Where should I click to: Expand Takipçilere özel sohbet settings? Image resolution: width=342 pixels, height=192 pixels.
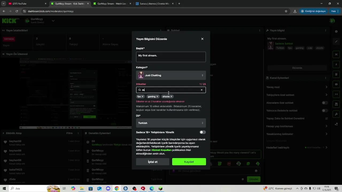pos(326,95)
